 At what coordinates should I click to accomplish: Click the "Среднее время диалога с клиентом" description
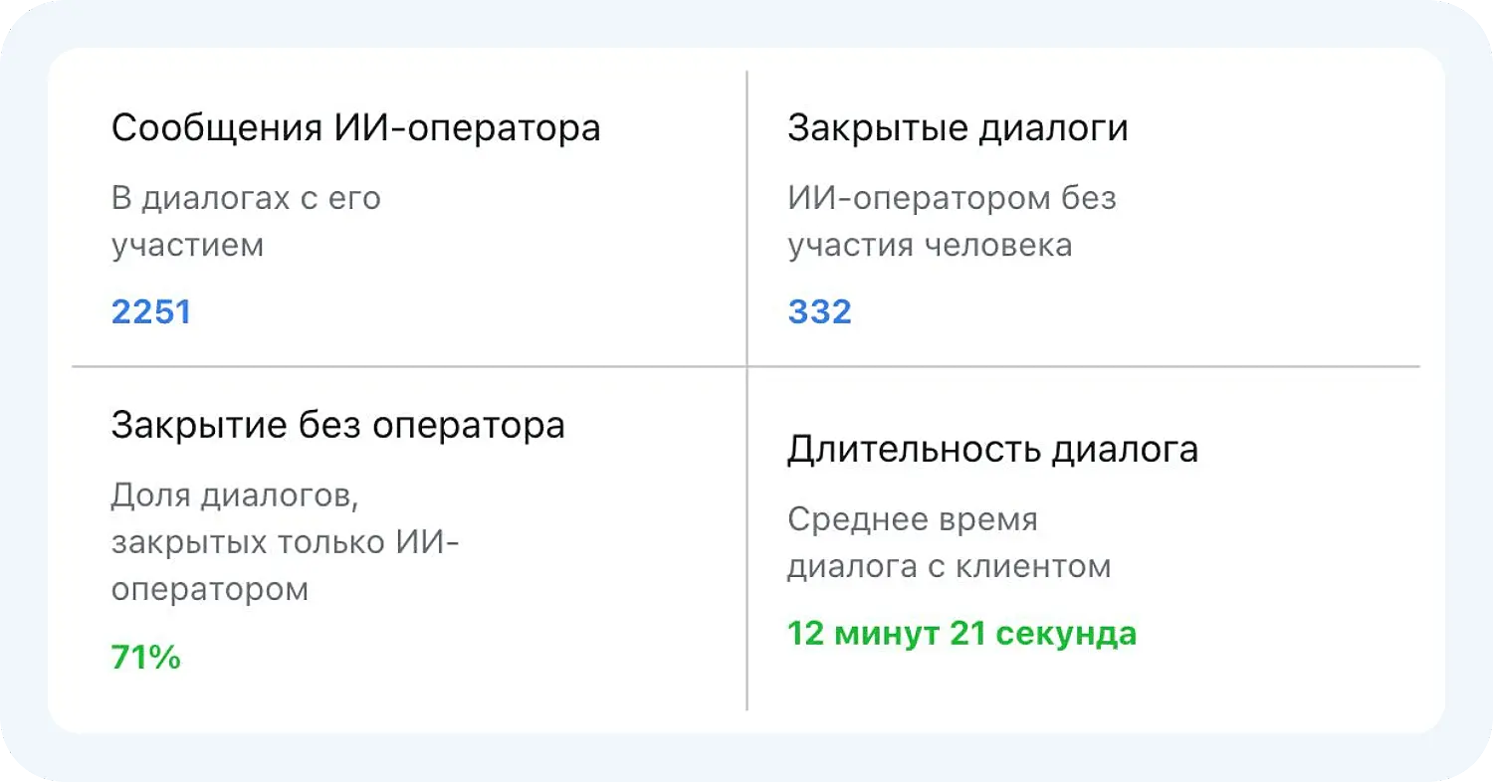click(949, 542)
